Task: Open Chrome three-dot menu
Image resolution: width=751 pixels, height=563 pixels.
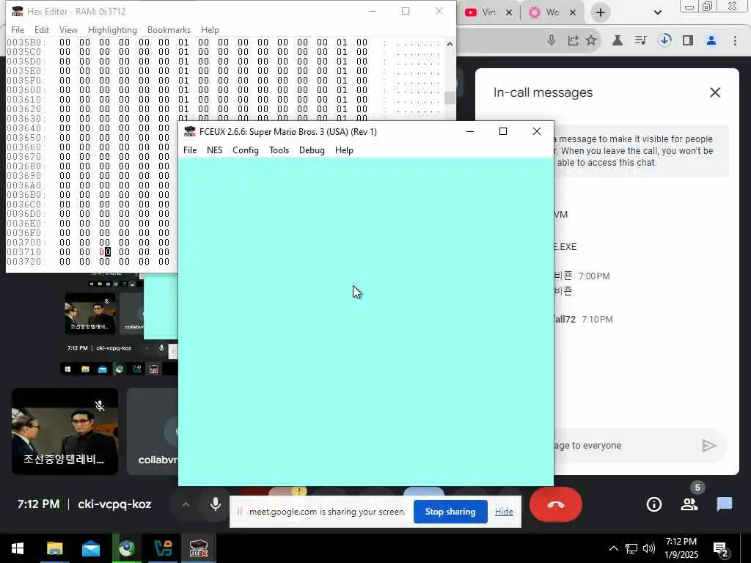Action: click(x=735, y=40)
